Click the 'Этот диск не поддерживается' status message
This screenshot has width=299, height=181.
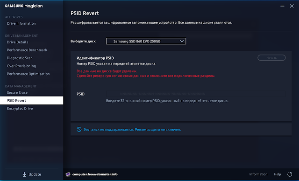pyautogui.click(x=132, y=129)
